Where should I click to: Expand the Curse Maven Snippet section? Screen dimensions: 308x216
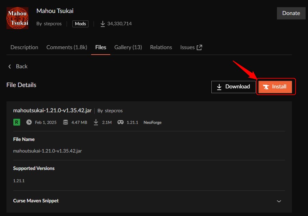(x=149, y=201)
